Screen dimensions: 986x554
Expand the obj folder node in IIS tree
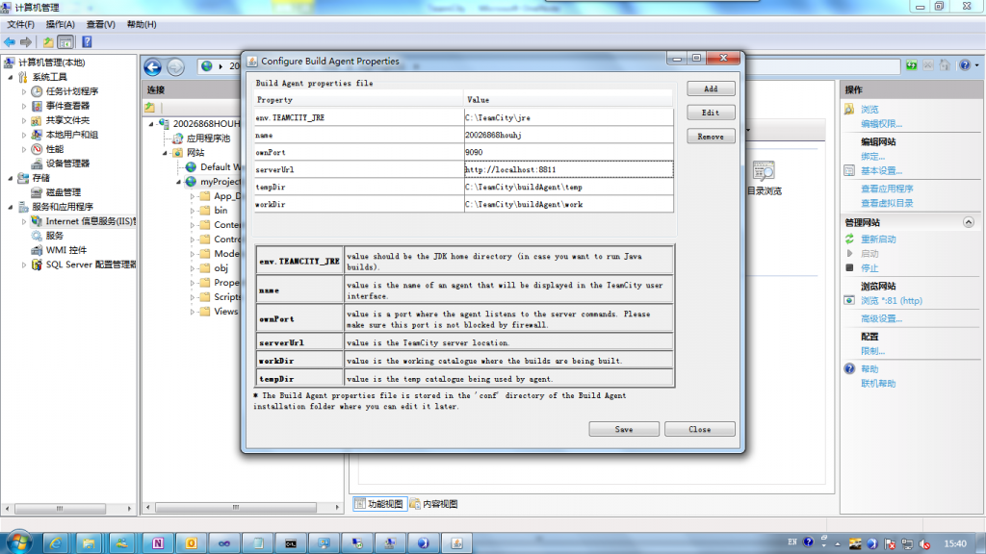tap(193, 269)
